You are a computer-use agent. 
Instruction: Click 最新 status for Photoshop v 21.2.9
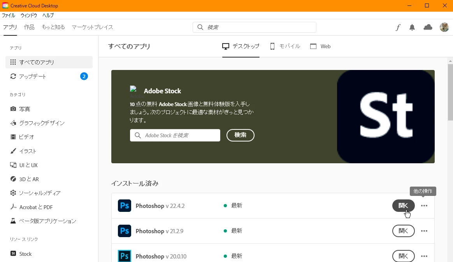coord(237,231)
